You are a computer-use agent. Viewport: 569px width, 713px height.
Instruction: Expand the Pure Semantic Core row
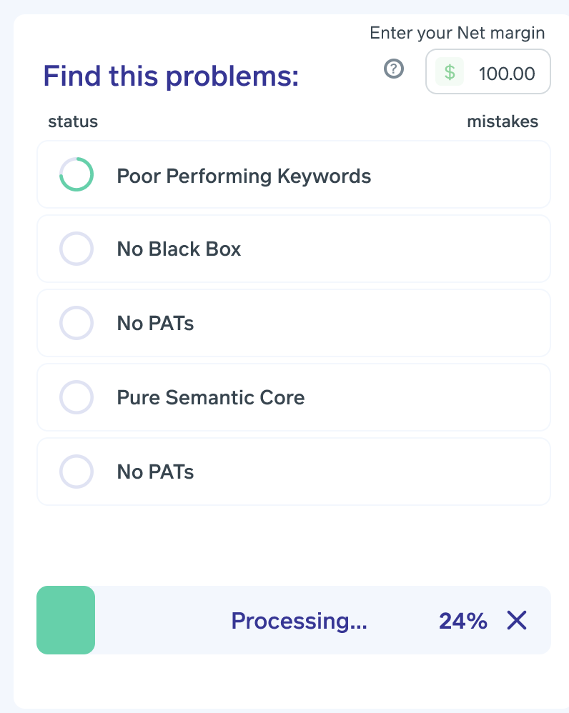(x=293, y=397)
